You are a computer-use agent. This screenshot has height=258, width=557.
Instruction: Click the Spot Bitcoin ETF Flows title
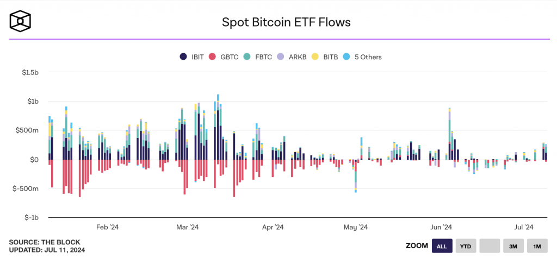(286, 22)
